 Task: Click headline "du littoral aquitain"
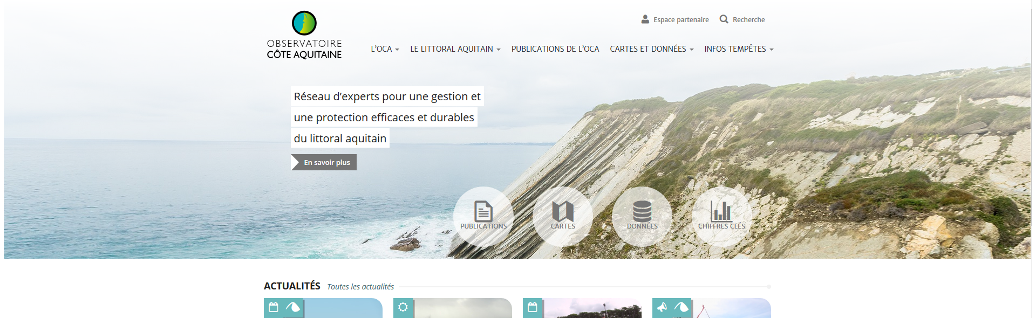(340, 139)
